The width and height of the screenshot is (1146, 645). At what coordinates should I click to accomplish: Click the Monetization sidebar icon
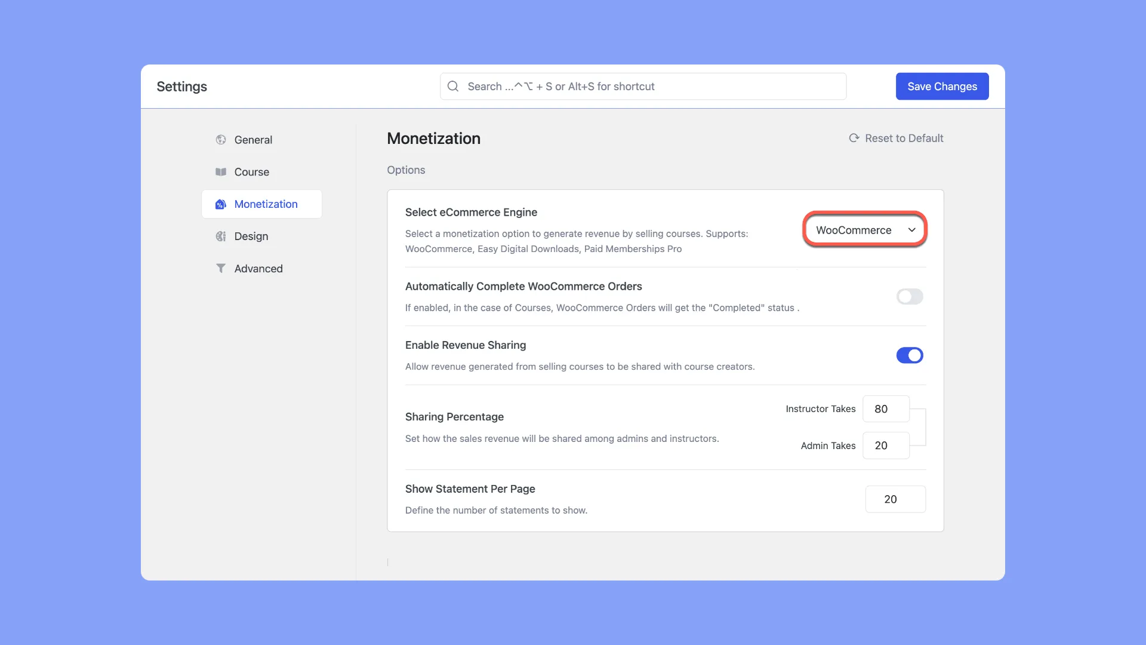click(220, 204)
